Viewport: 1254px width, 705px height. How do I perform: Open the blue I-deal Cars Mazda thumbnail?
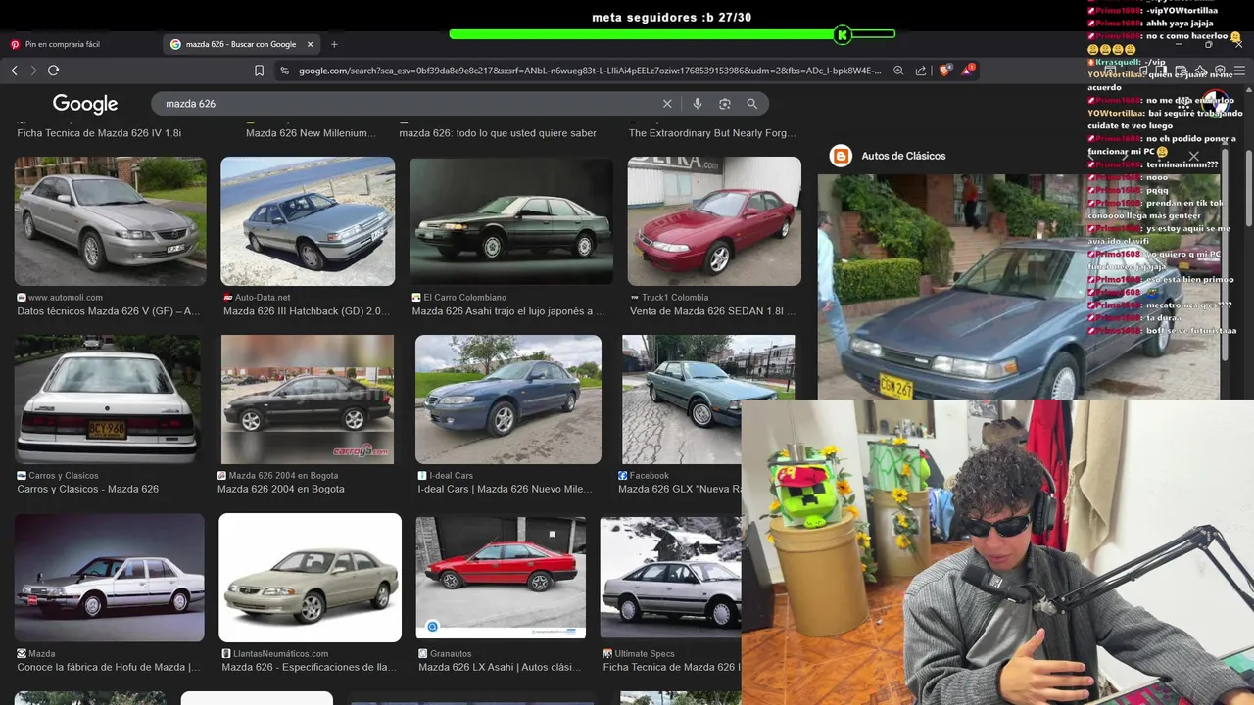[x=508, y=399]
